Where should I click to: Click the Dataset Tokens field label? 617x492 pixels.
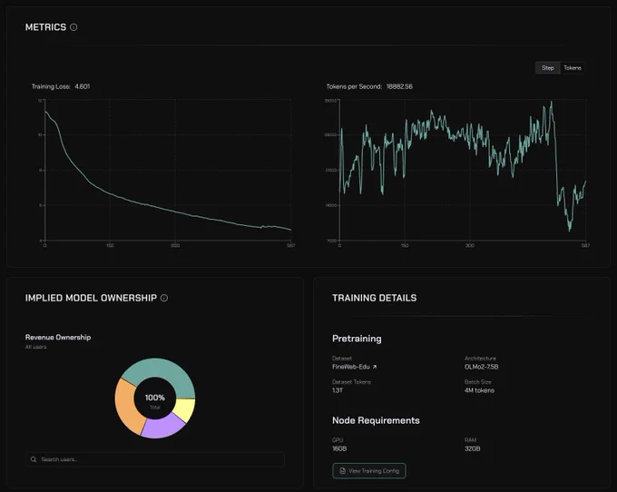[x=351, y=382]
